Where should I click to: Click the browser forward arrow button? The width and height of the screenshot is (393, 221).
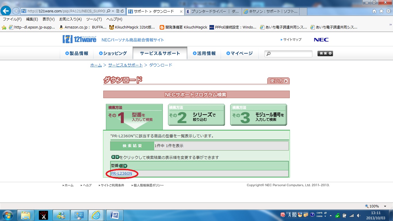tap(16, 11)
